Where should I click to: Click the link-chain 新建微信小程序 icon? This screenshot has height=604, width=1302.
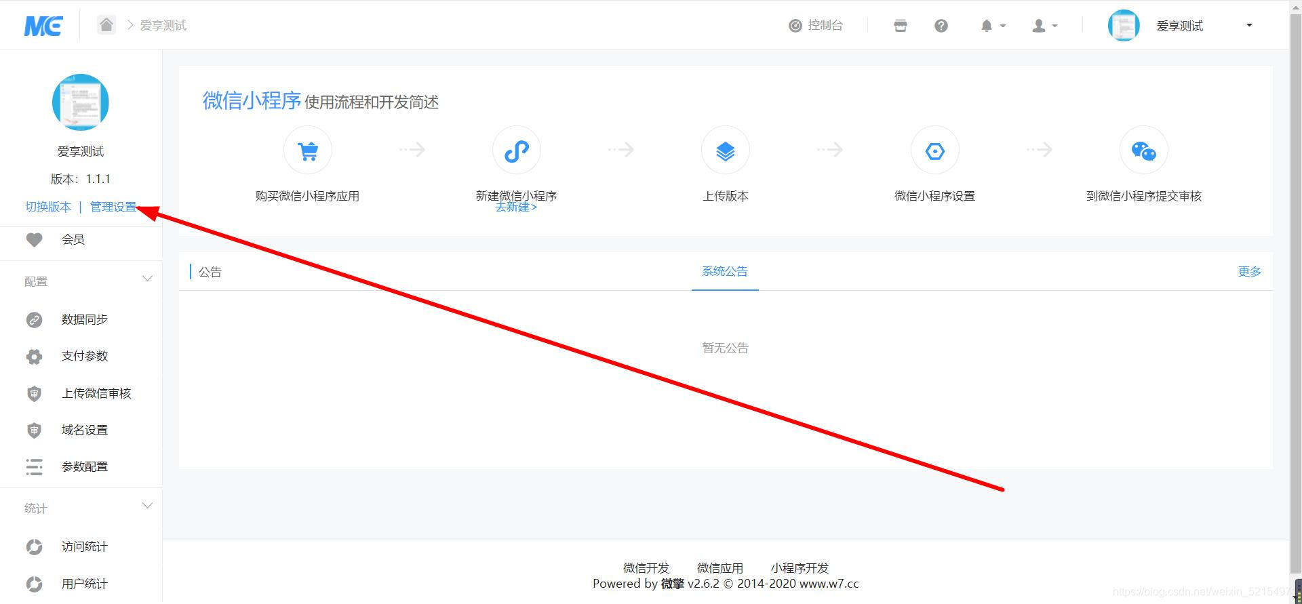pyautogui.click(x=517, y=150)
